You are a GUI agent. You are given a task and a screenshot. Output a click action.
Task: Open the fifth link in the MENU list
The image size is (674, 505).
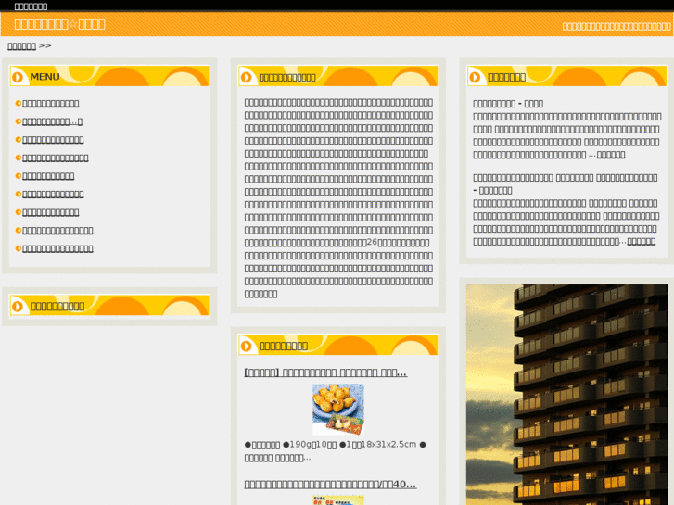click(x=48, y=176)
